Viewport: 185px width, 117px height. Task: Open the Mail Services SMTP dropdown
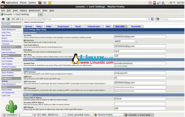(x=126, y=41)
